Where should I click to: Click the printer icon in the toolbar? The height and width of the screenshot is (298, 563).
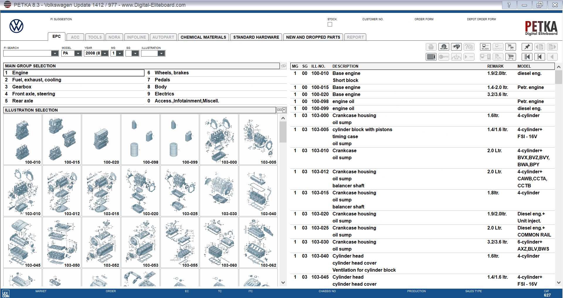click(x=431, y=47)
